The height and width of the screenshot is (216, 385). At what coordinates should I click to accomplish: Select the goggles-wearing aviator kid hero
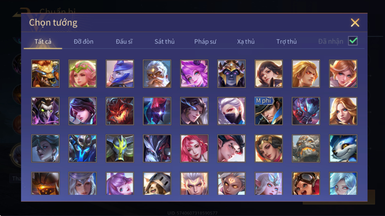pos(306,183)
